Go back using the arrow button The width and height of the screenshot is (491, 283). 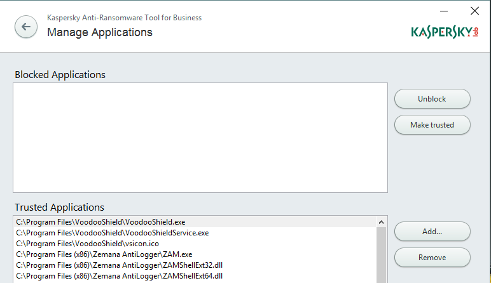(x=26, y=27)
